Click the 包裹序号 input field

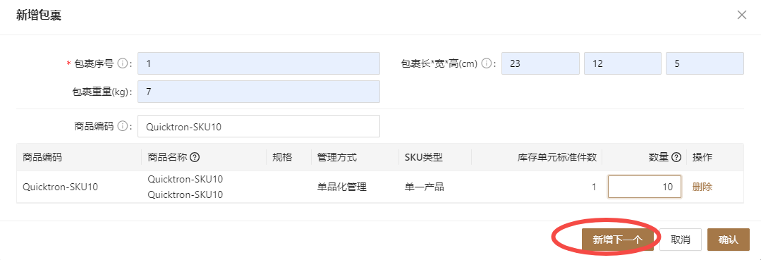click(259, 63)
